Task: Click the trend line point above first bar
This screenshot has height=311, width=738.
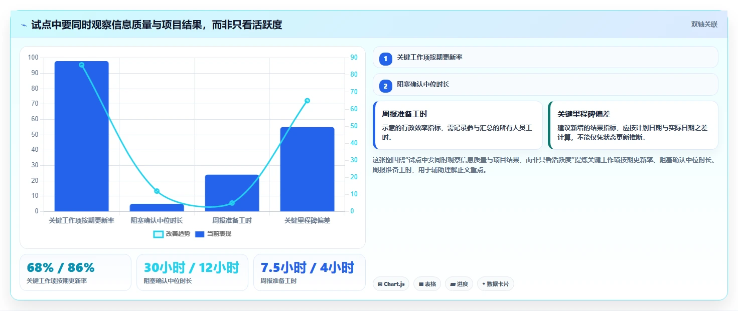Action: (82, 65)
